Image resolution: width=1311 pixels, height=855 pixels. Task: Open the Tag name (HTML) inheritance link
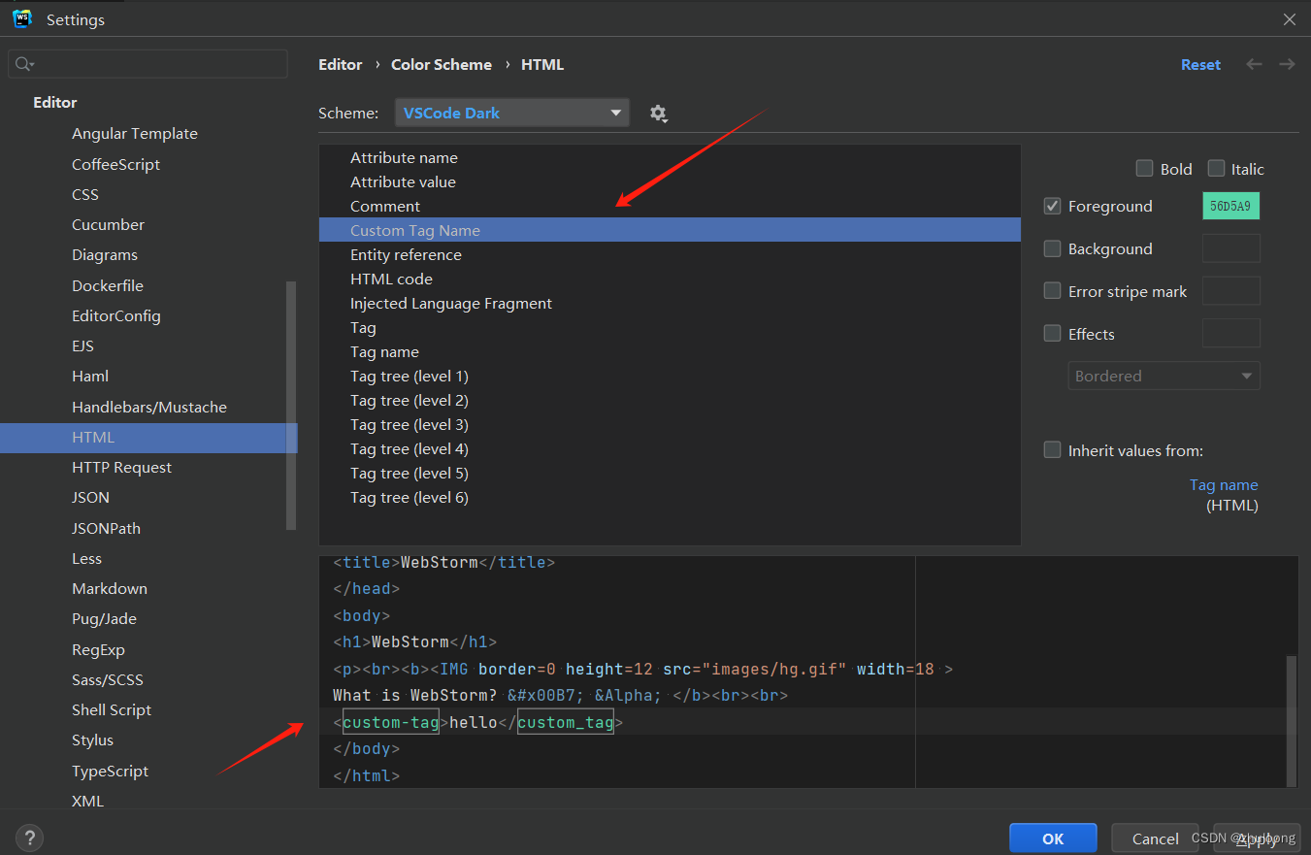coord(1223,484)
